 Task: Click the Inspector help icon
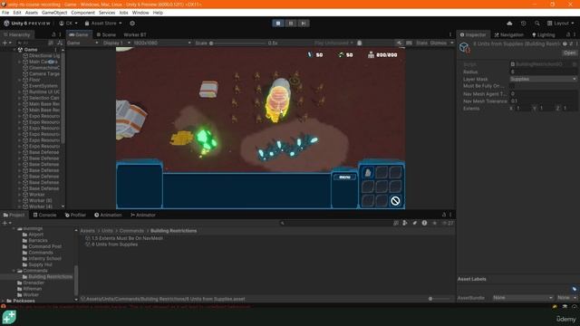point(565,43)
